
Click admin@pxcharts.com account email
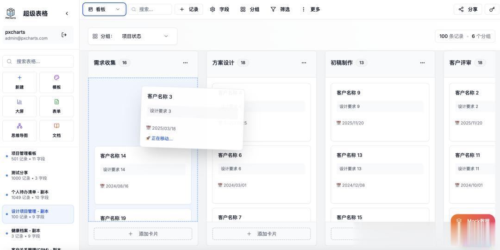coord(26,38)
